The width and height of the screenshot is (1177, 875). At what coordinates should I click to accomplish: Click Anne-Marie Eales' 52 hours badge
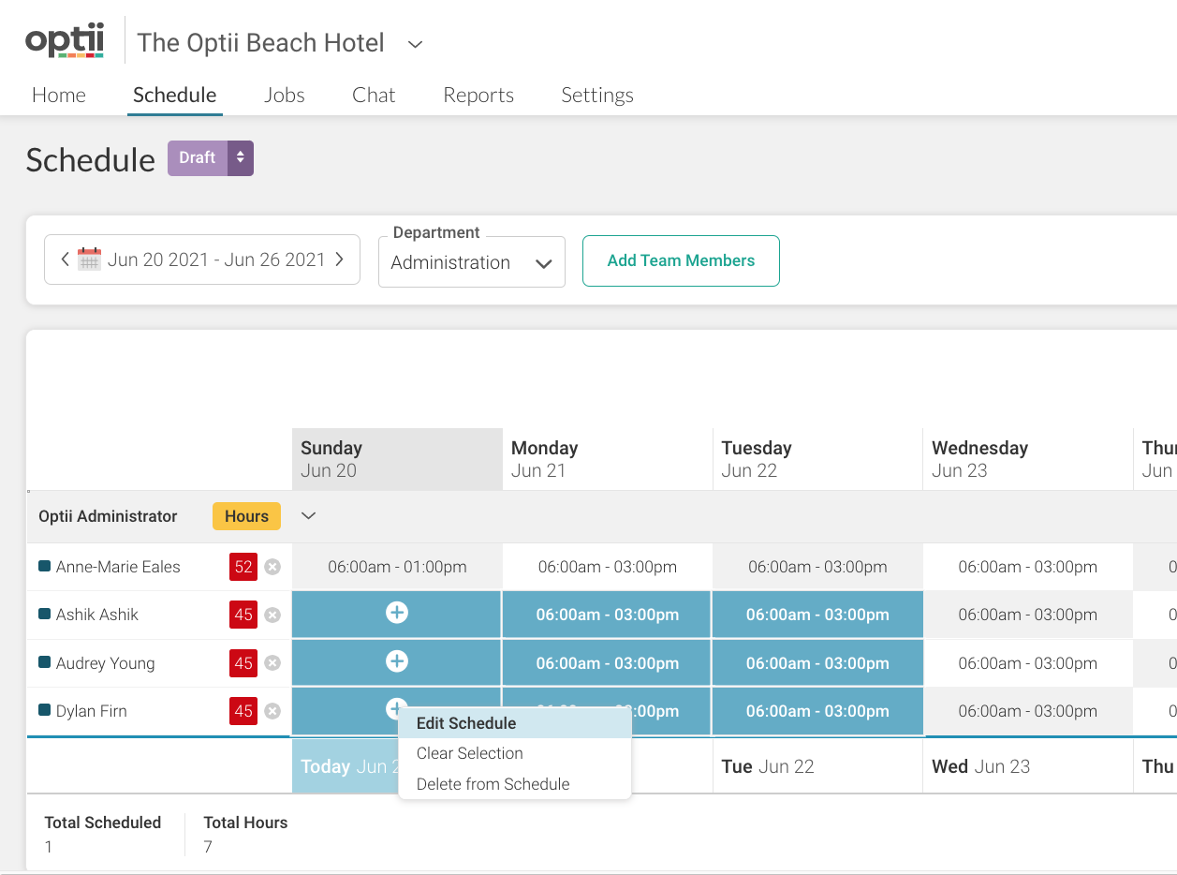(x=243, y=567)
